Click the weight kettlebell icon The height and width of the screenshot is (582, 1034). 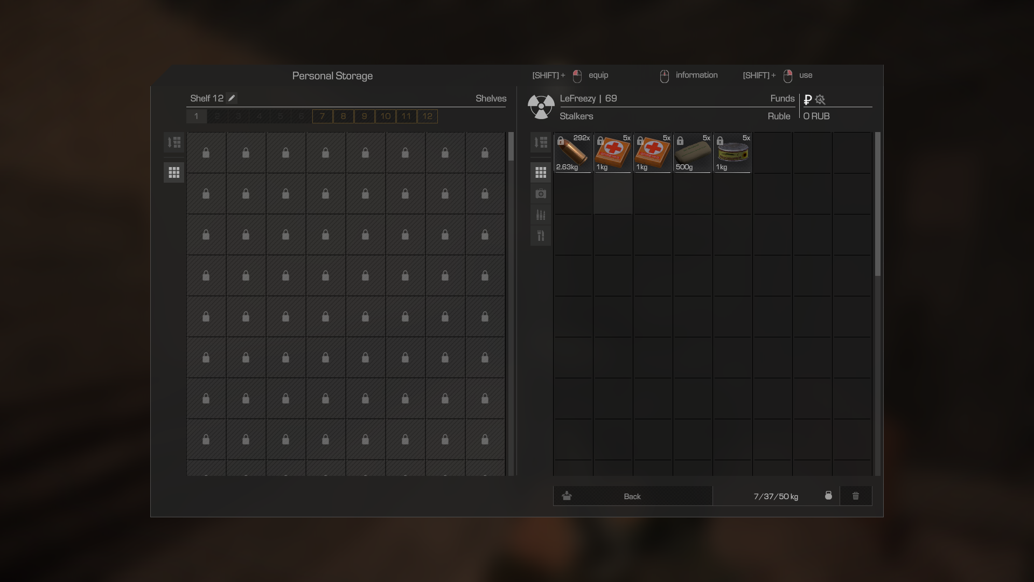click(x=828, y=495)
